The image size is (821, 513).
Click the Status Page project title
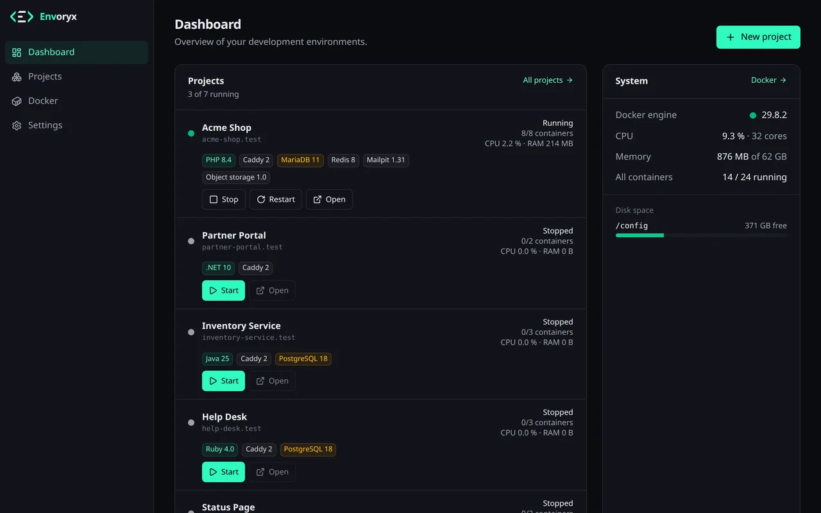[x=228, y=507]
